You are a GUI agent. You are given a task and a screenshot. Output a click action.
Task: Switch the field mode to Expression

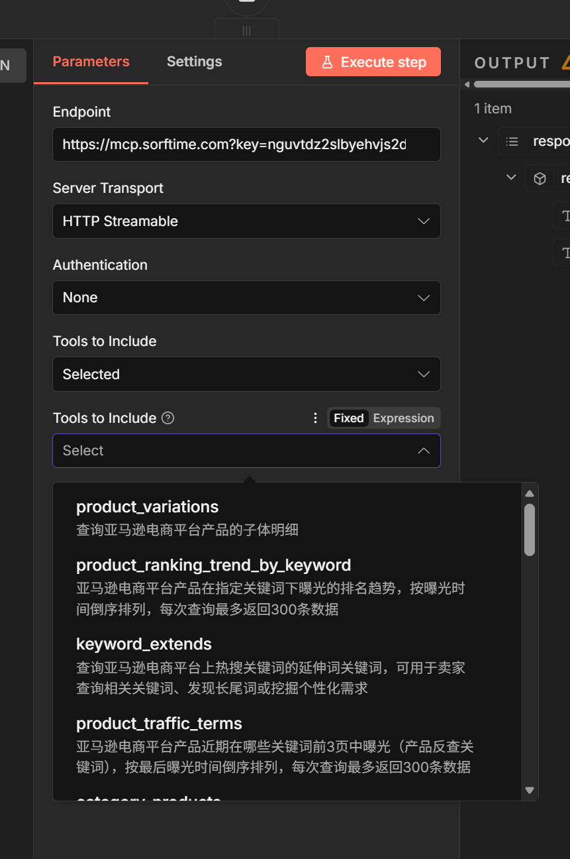(x=403, y=418)
